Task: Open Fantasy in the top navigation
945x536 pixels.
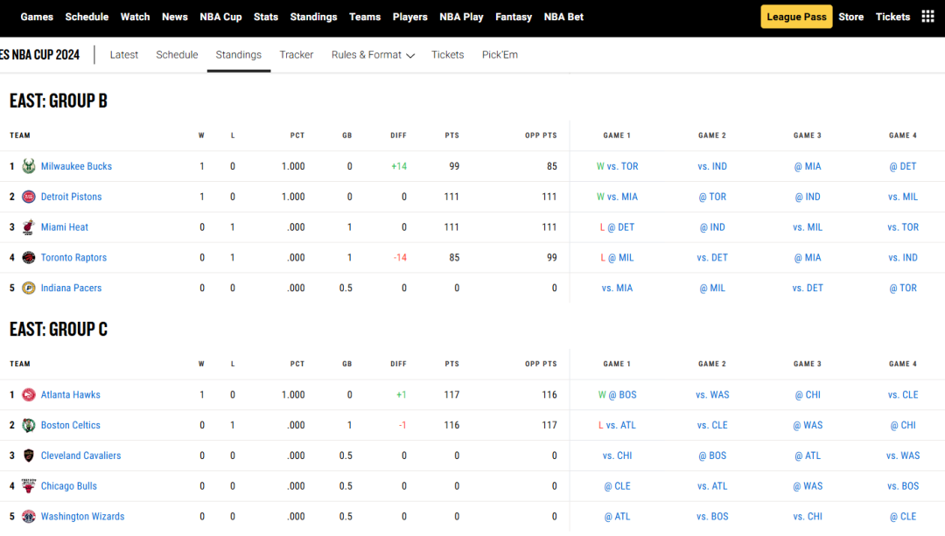Action: point(514,17)
